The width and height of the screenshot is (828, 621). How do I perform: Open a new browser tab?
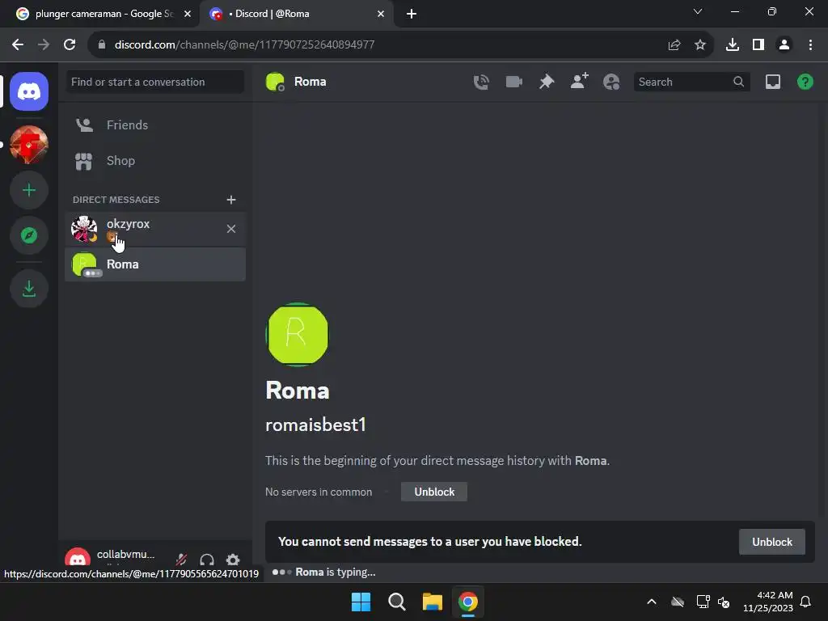412,14
